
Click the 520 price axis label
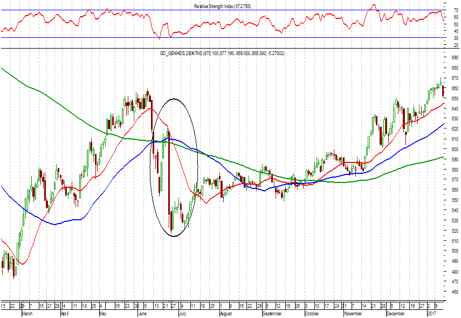[x=455, y=231]
